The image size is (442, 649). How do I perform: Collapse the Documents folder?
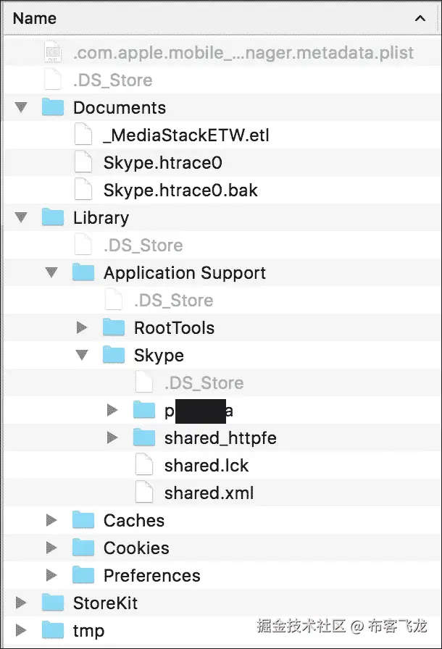pyautogui.click(x=21, y=108)
